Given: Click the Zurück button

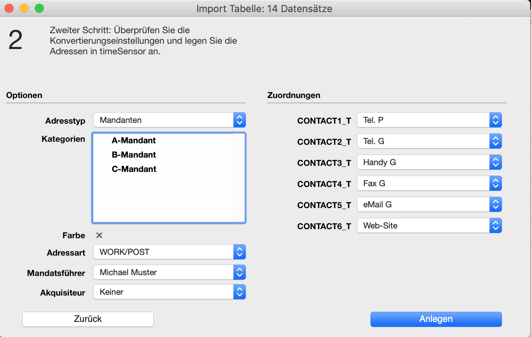Looking at the screenshot, I should (88, 319).
